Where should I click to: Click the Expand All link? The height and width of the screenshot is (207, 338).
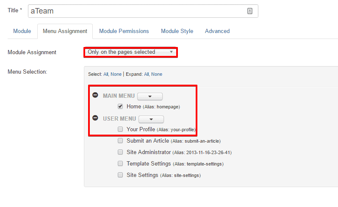147,74
